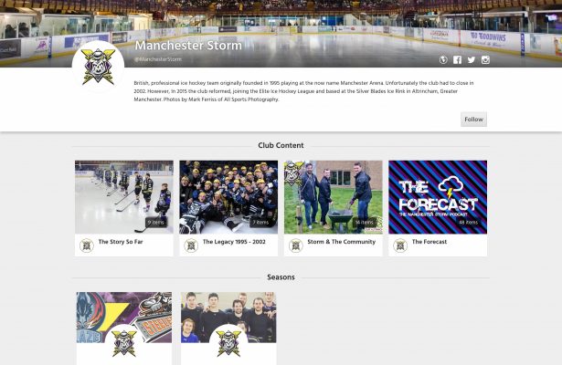Open The Story So Far title link

point(121,242)
